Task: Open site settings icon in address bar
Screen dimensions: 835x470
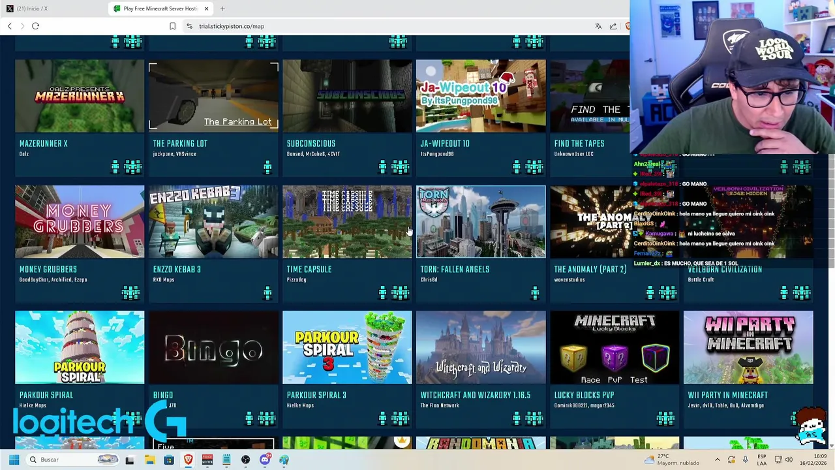Action: (x=189, y=26)
